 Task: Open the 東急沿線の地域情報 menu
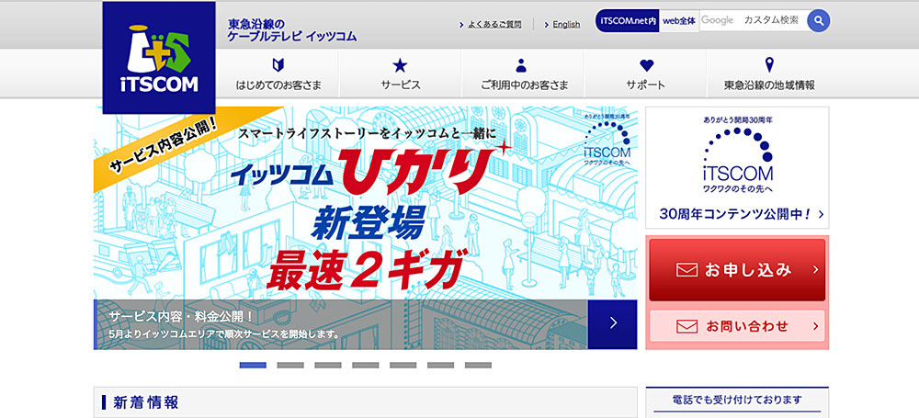(768, 73)
